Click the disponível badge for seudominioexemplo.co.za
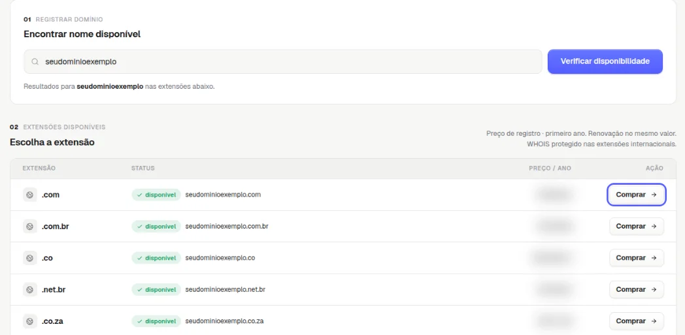The width and height of the screenshot is (685, 335). click(x=156, y=321)
